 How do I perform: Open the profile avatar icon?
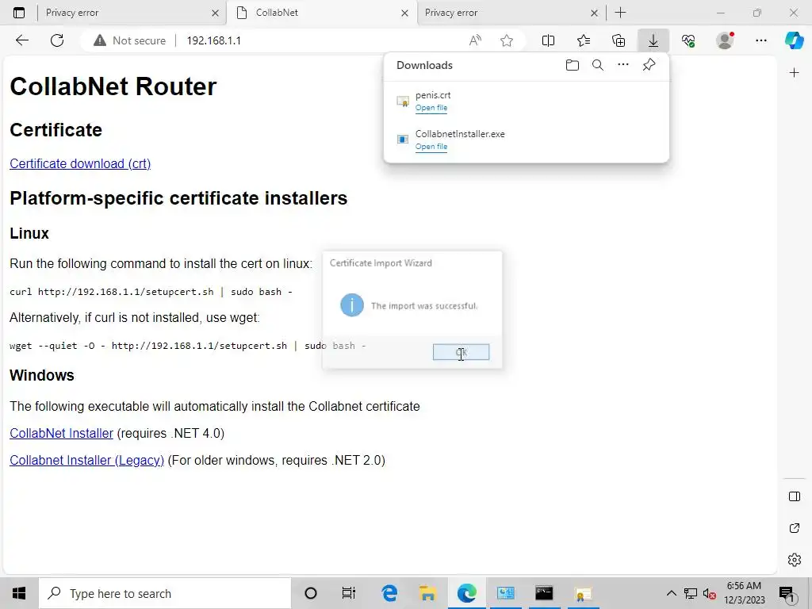(725, 40)
